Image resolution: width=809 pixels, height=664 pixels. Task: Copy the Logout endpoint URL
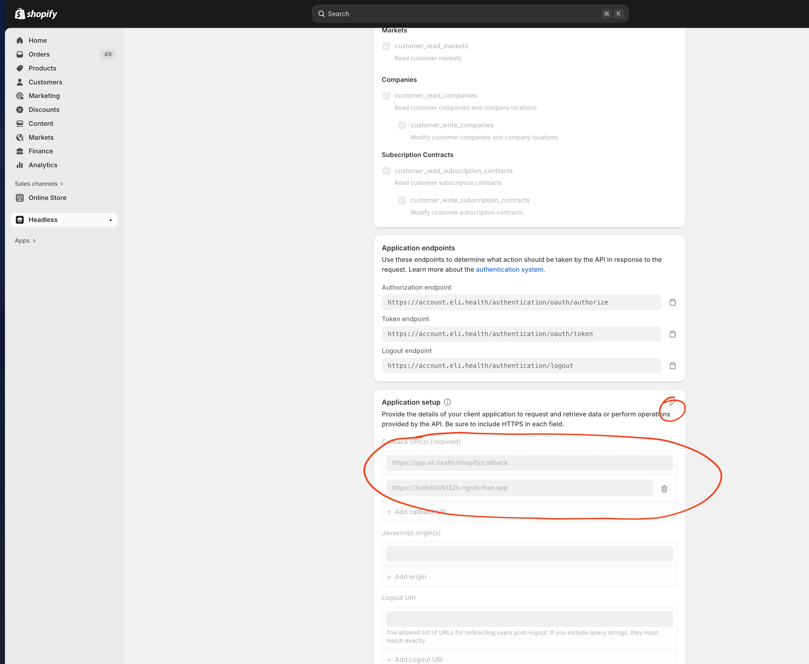[x=672, y=366]
